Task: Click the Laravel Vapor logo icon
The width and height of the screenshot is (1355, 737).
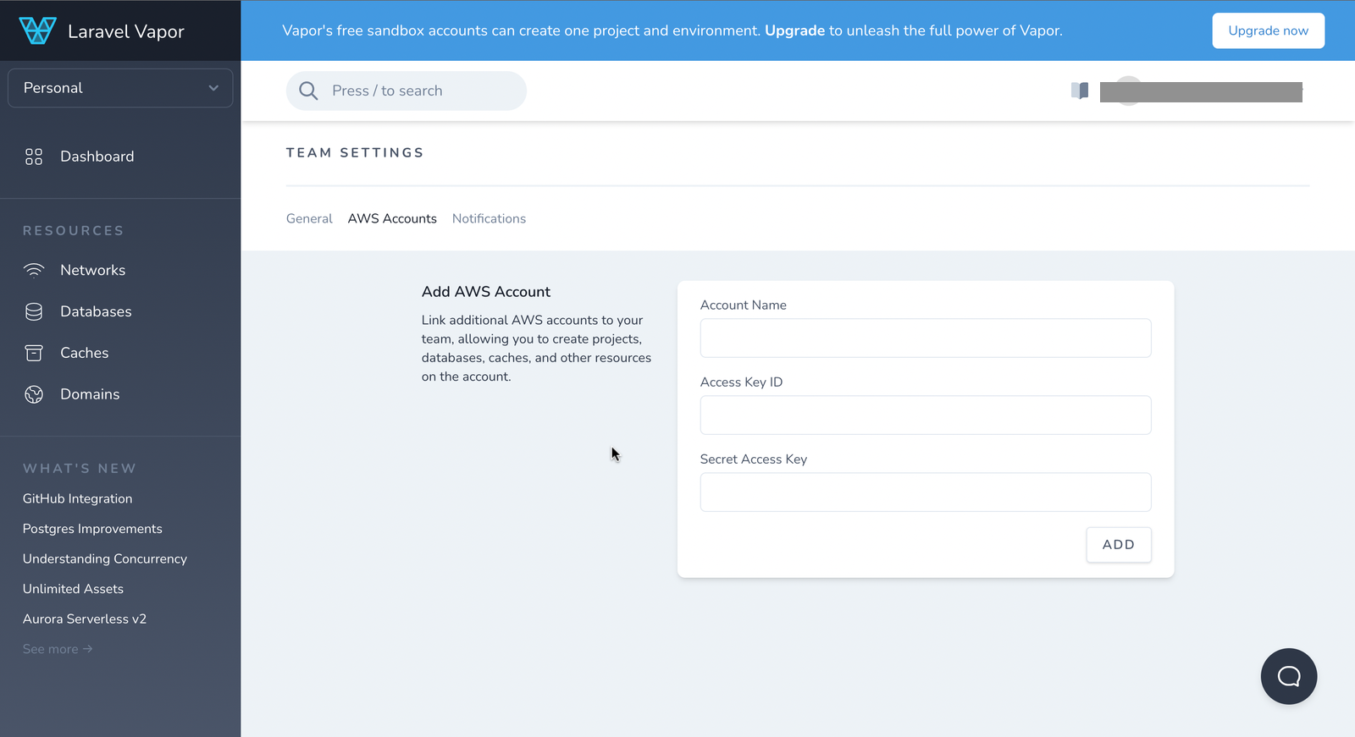Action: click(x=37, y=30)
